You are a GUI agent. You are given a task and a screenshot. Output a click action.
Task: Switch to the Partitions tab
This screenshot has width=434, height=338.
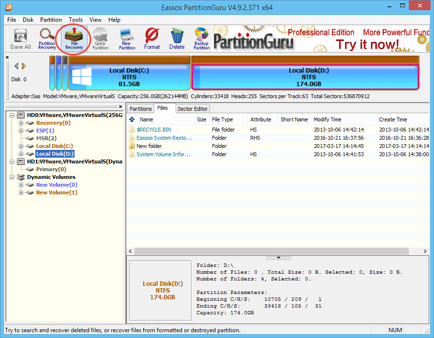pos(141,109)
